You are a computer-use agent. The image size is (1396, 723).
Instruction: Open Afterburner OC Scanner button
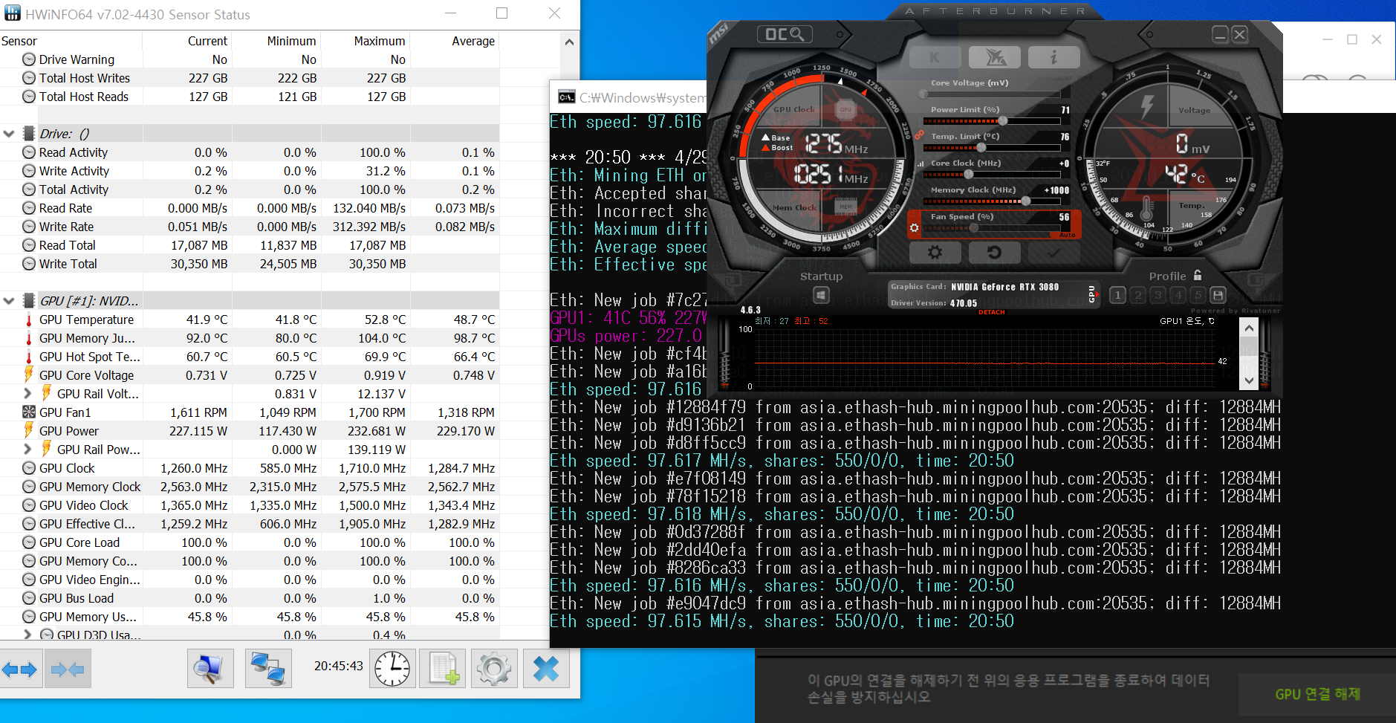pyautogui.click(x=785, y=34)
